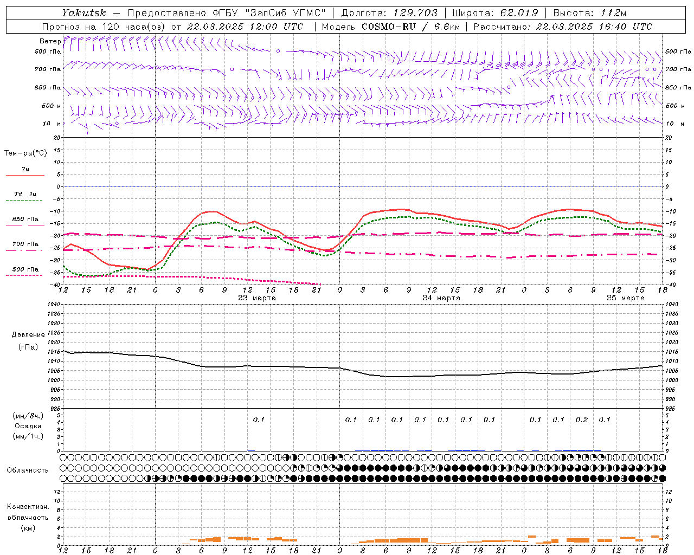This screenshot has height=555, width=694.
Task: Click the 'Конвективн.' convective cloud label
Action: (x=28, y=507)
